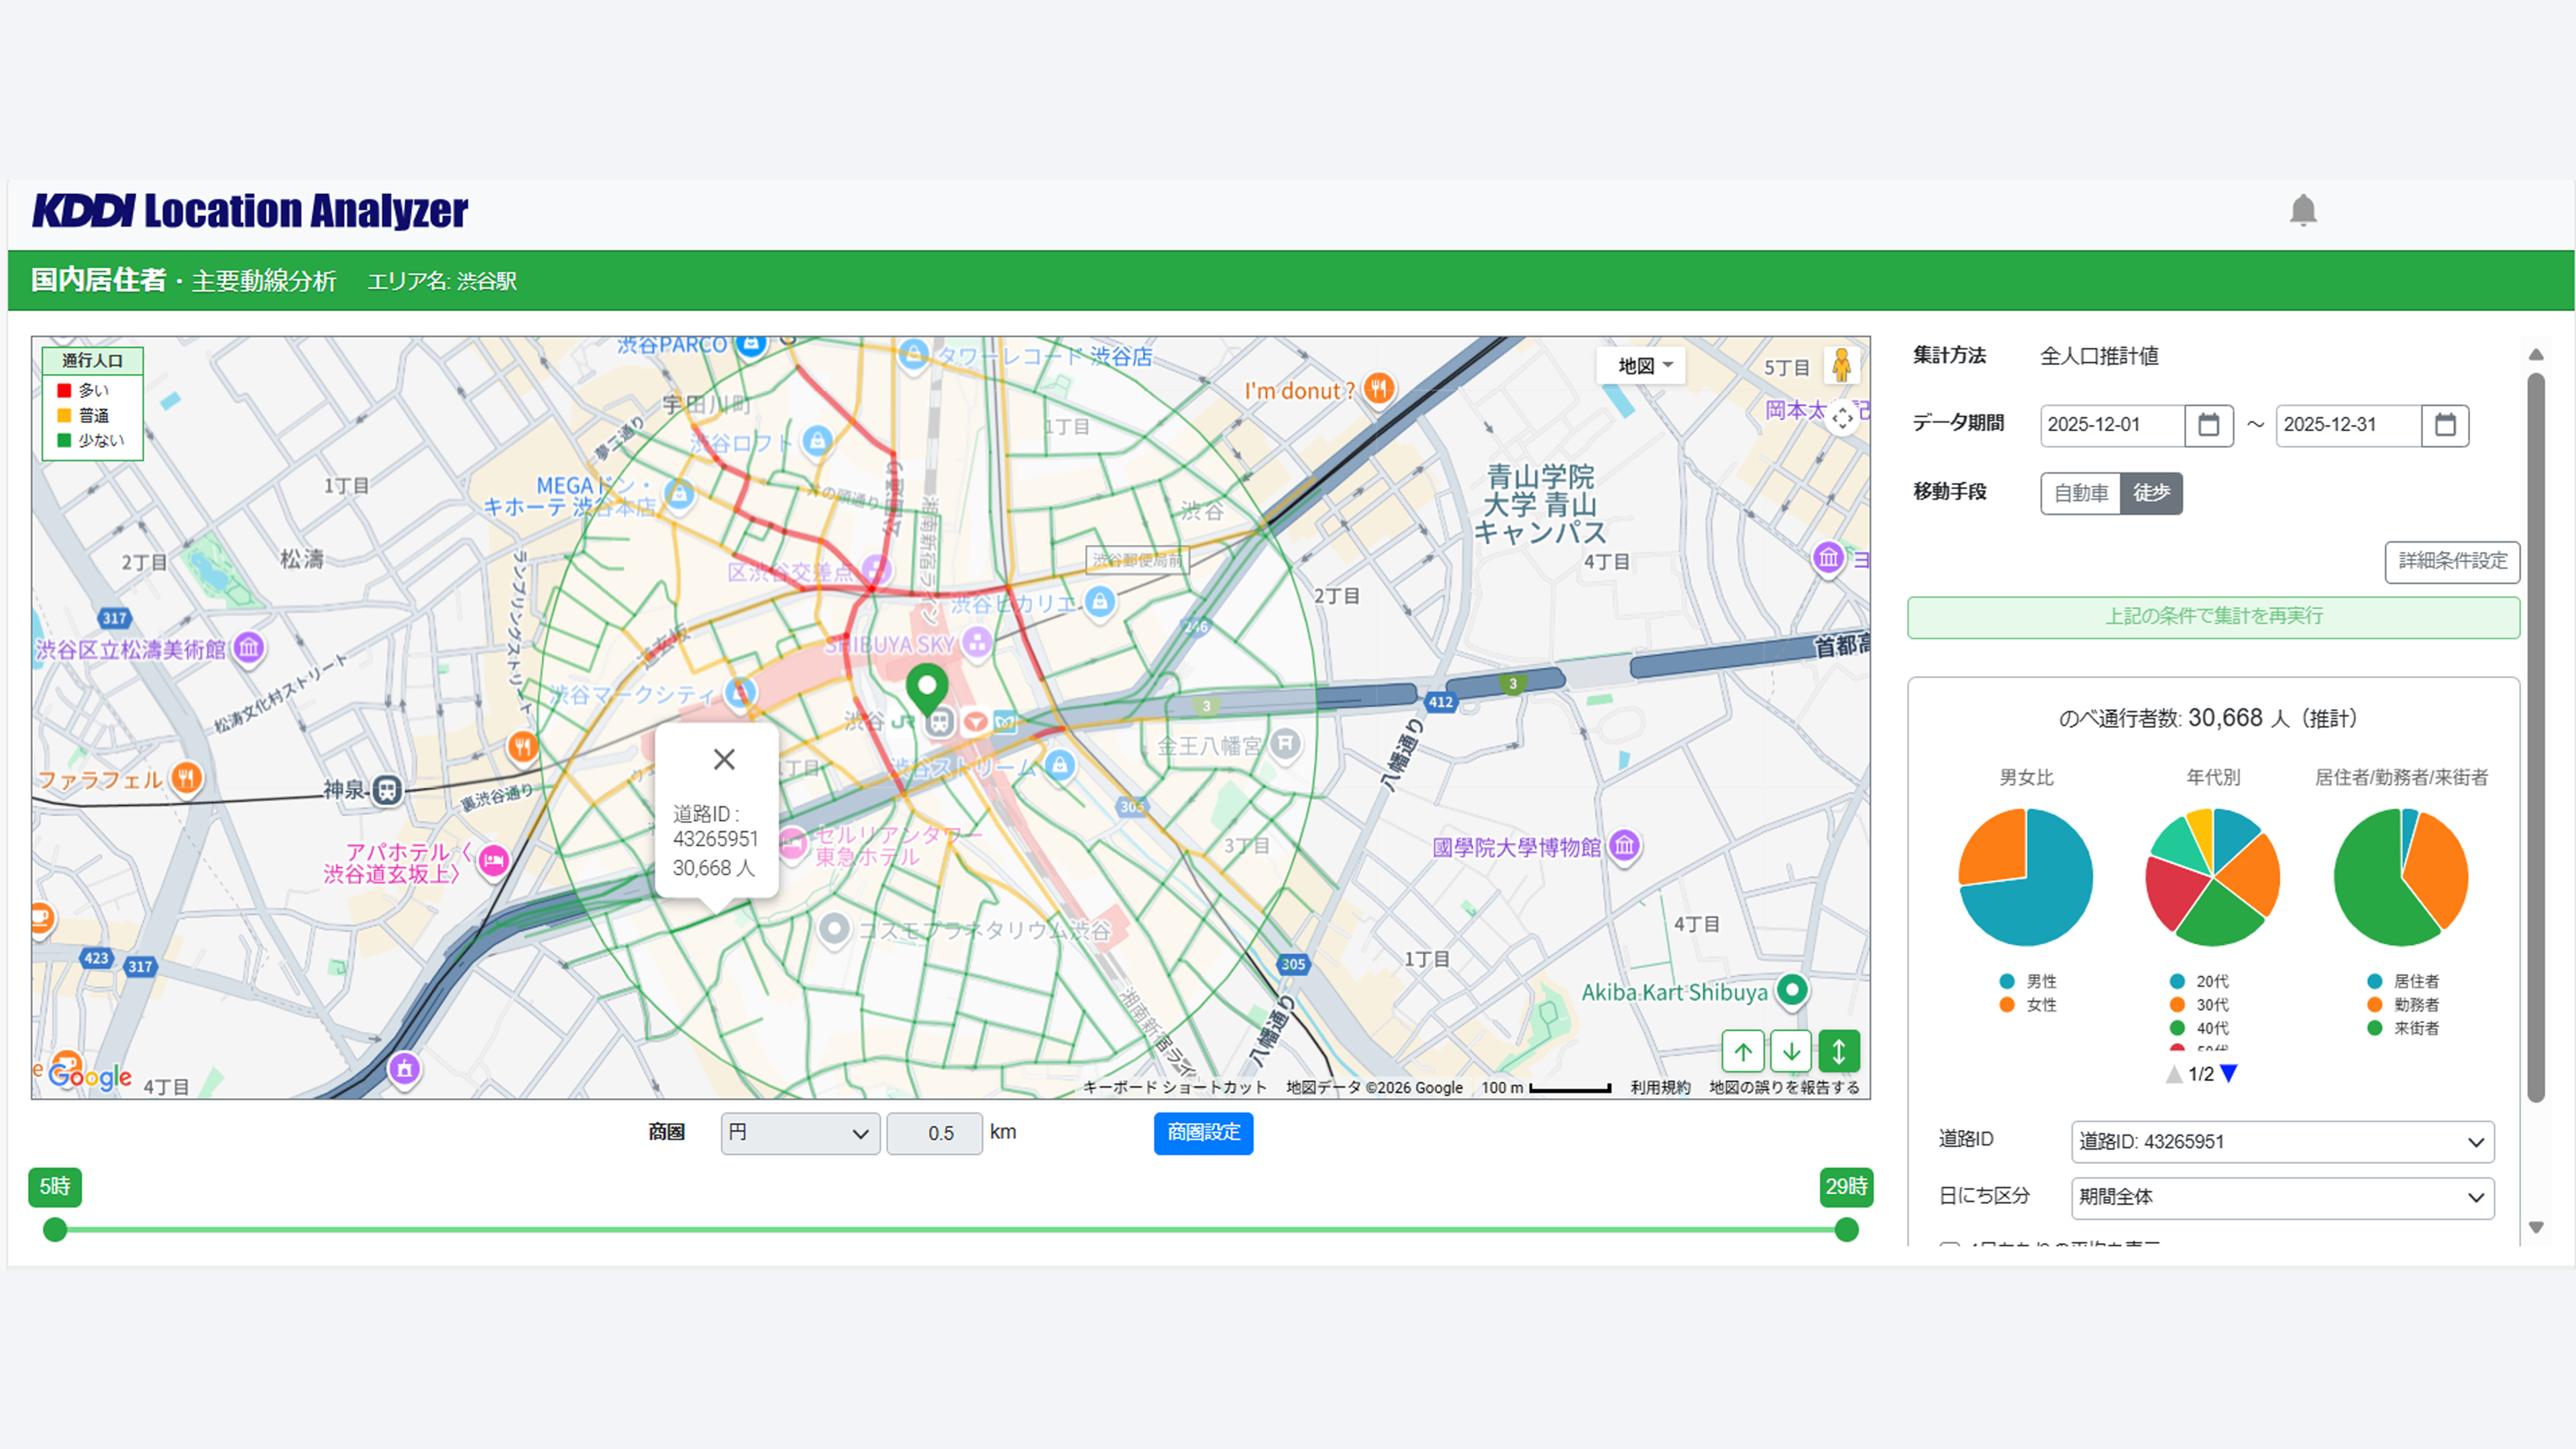Click the up arrow map button

click(x=1743, y=1051)
